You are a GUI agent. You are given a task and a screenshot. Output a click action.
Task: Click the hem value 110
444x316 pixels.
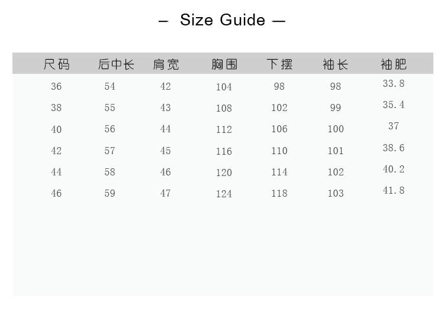279,151
